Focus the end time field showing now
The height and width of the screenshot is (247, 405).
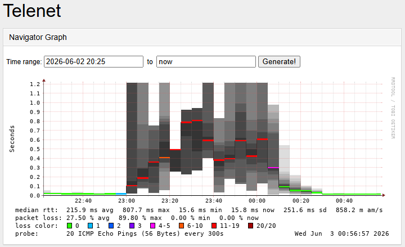coord(206,61)
